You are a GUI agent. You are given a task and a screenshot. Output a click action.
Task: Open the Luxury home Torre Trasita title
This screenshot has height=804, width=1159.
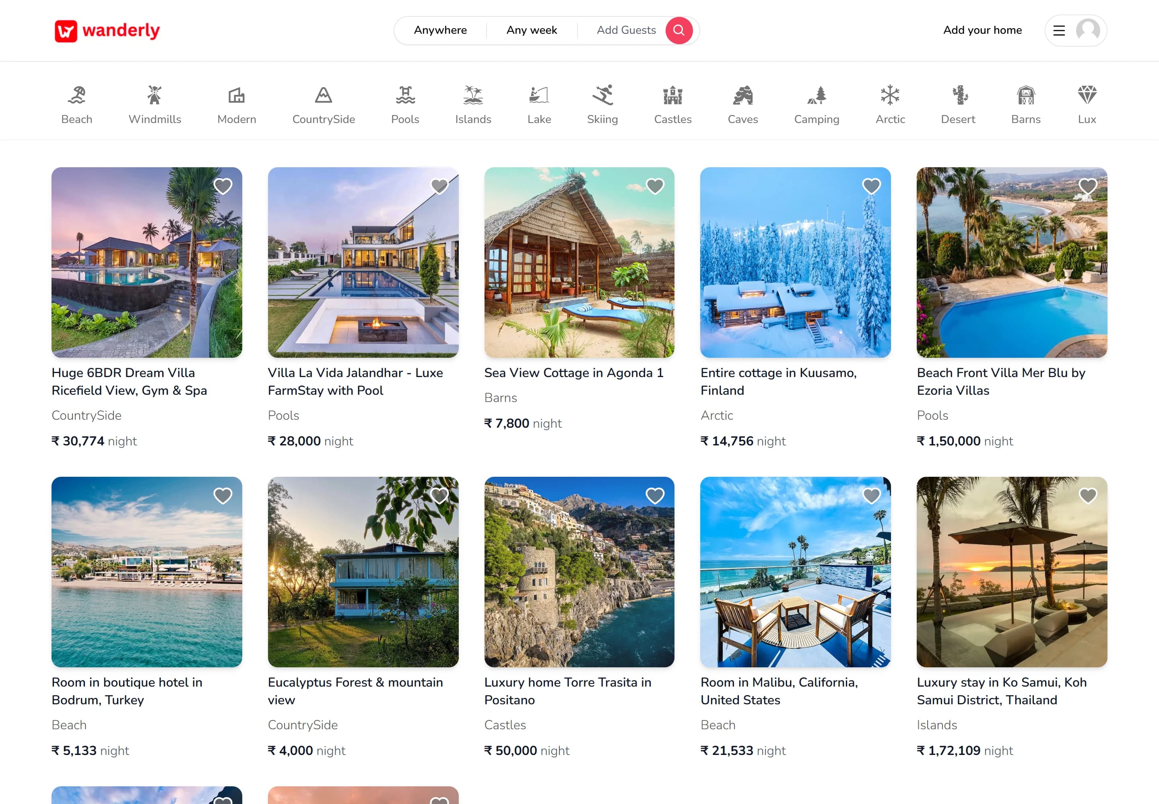pos(567,691)
